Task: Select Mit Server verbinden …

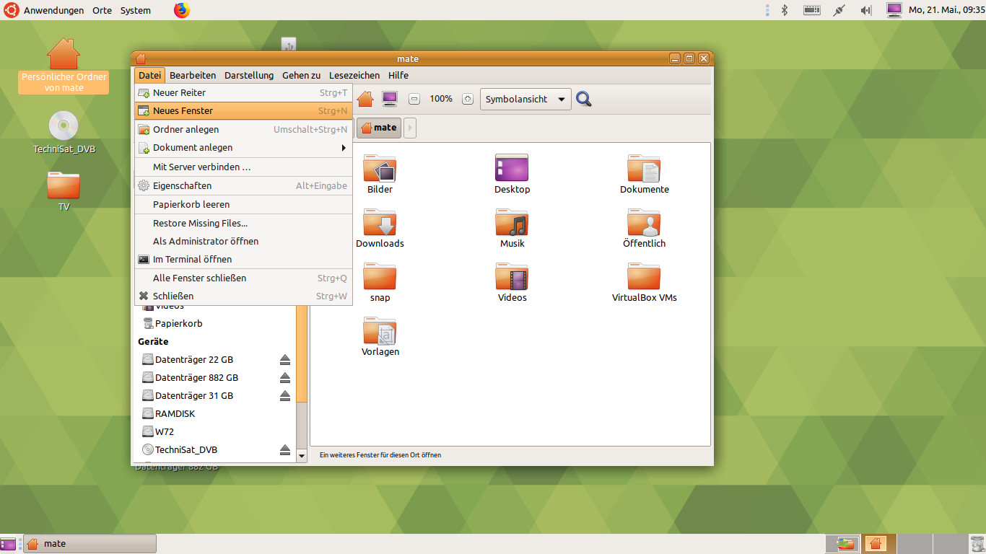Action: click(x=243, y=167)
